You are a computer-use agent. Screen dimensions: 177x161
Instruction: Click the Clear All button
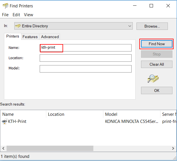click(156, 64)
